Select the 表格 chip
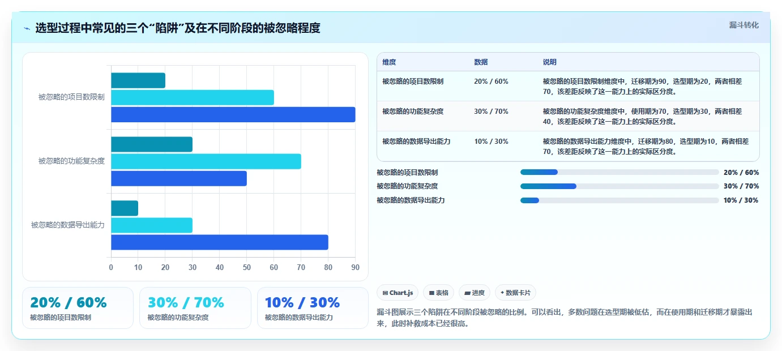Screen dimensions: 782x351 [x=438, y=293]
